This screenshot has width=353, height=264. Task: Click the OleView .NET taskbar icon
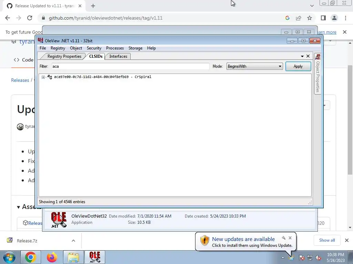click(x=95, y=257)
